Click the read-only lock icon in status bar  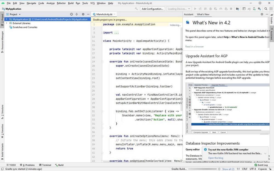tap(270, 169)
